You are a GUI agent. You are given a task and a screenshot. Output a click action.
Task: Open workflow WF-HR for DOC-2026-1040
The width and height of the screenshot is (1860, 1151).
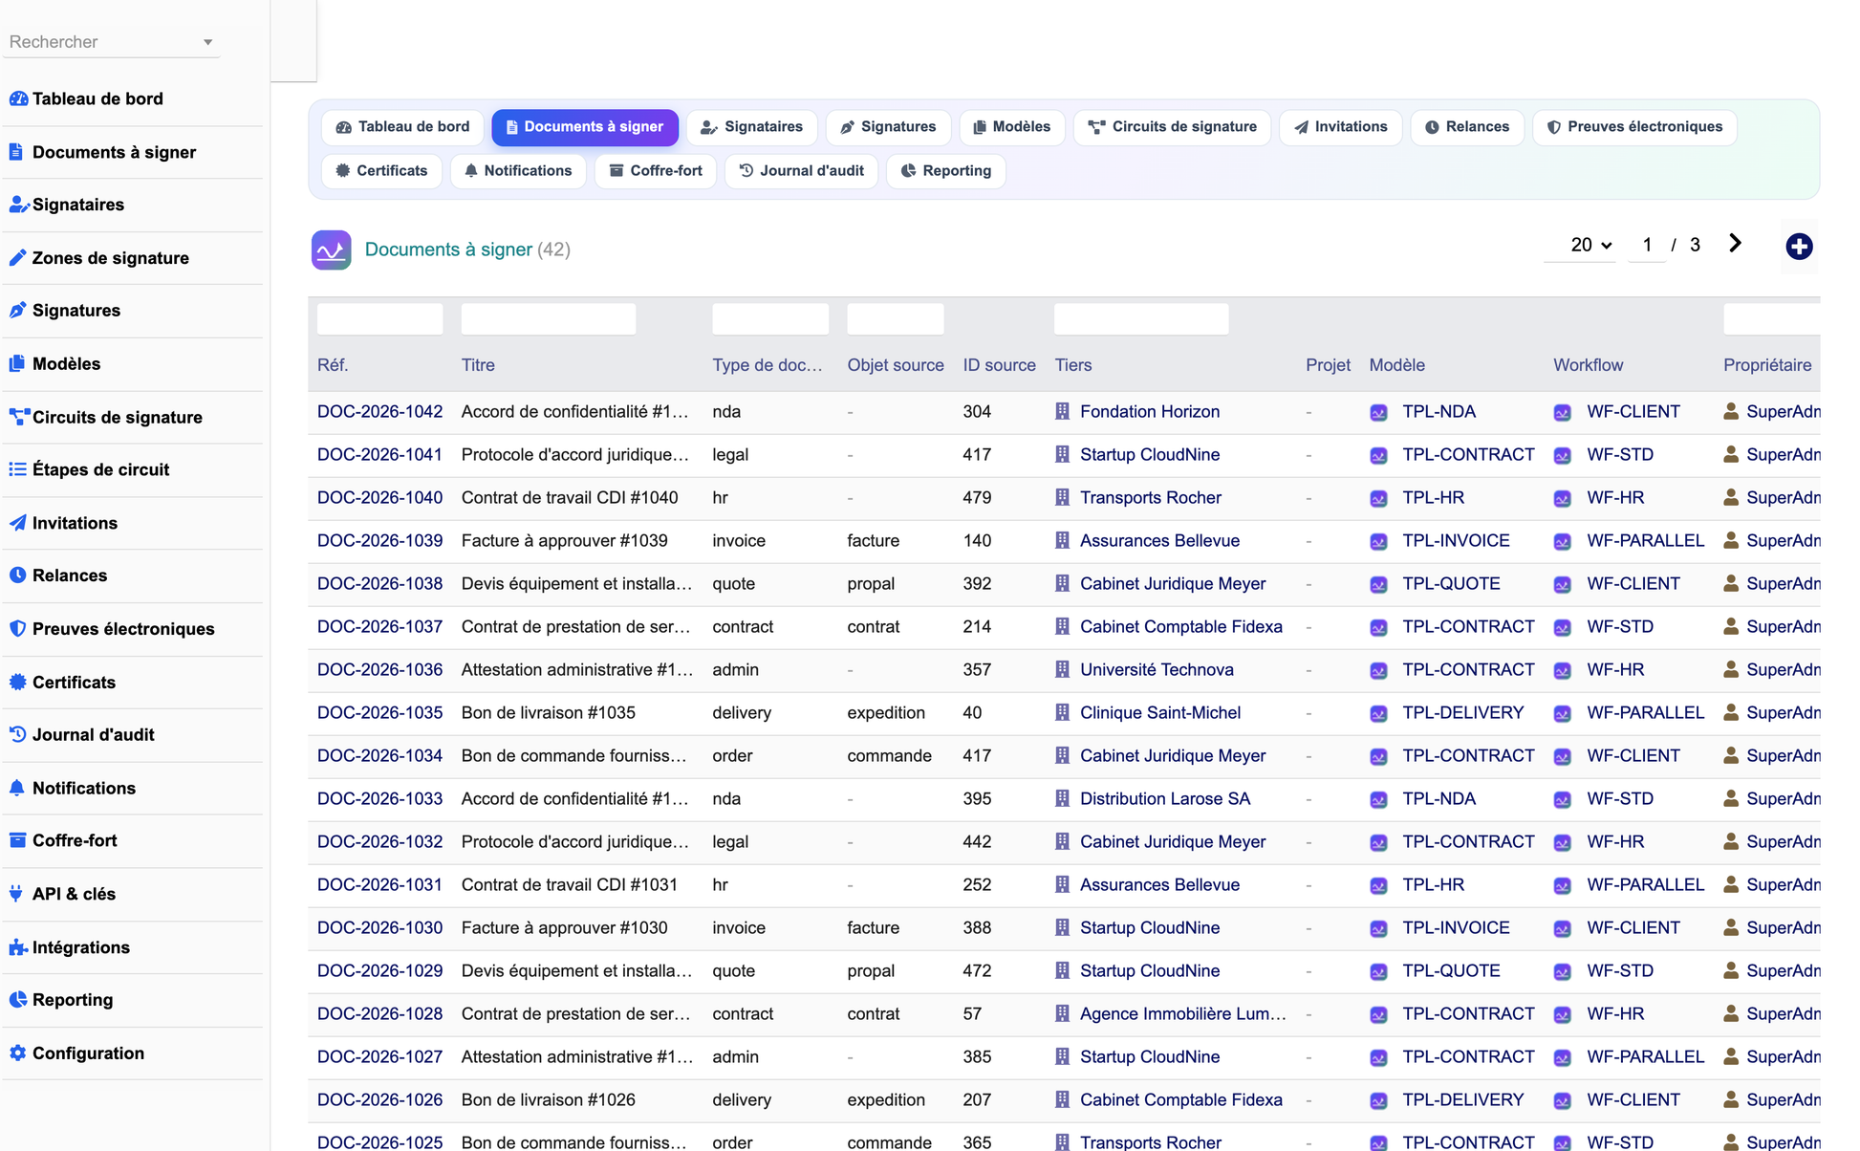[1615, 498]
